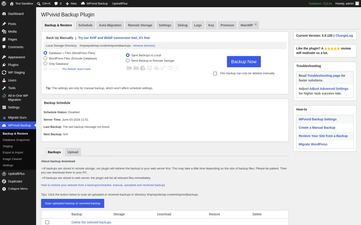Open the AVIF and WebP conversion tool link
The image size is (361, 225).
point(114,38)
